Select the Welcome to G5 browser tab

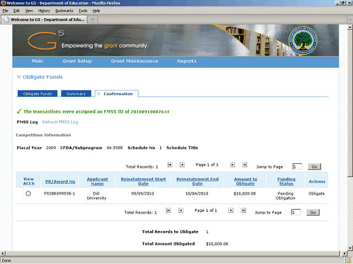point(44,20)
